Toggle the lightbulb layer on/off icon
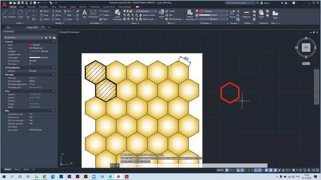 tap(124, 11)
